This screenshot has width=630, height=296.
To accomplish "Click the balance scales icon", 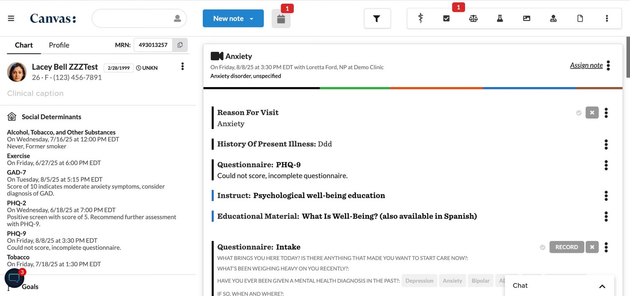I will [473, 18].
